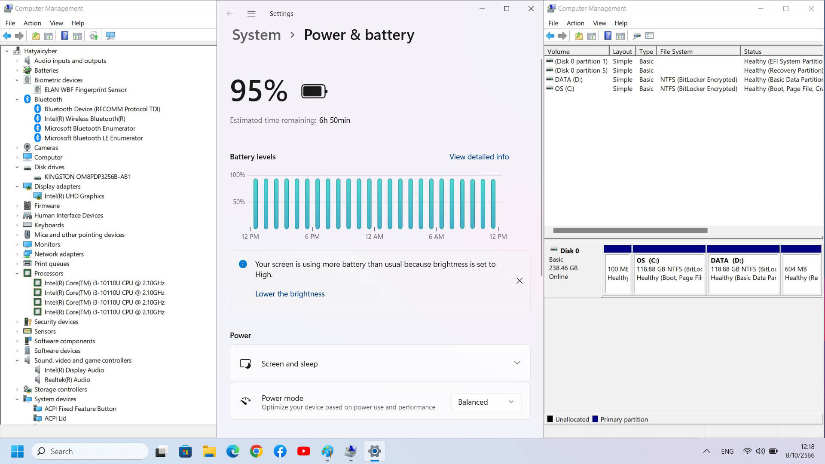The image size is (825, 464).
Task: Open Help icon in left Computer Management toolbar
Action: 64,36
